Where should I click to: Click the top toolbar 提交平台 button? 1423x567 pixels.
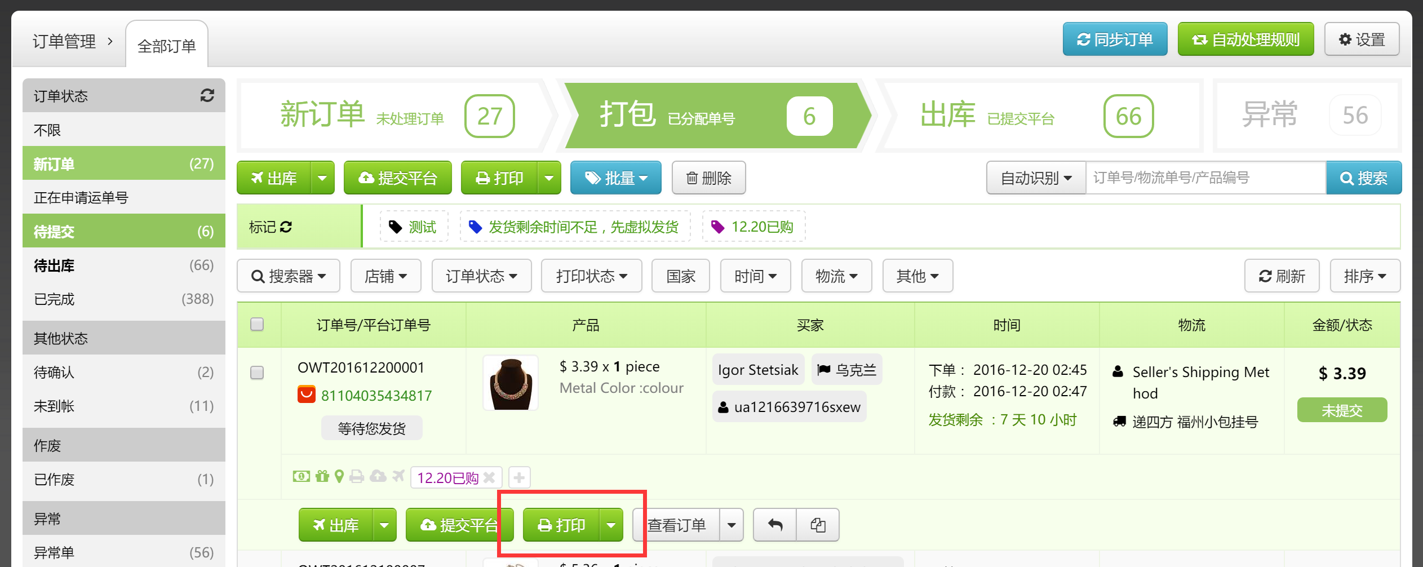pos(398,178)
